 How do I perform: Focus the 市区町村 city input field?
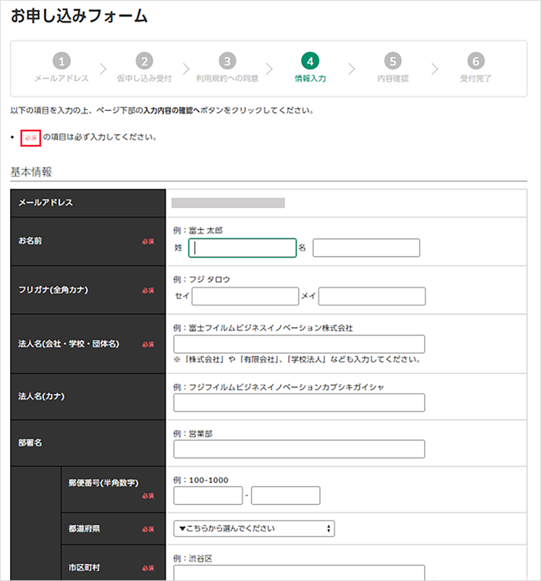tap(299, 573)
